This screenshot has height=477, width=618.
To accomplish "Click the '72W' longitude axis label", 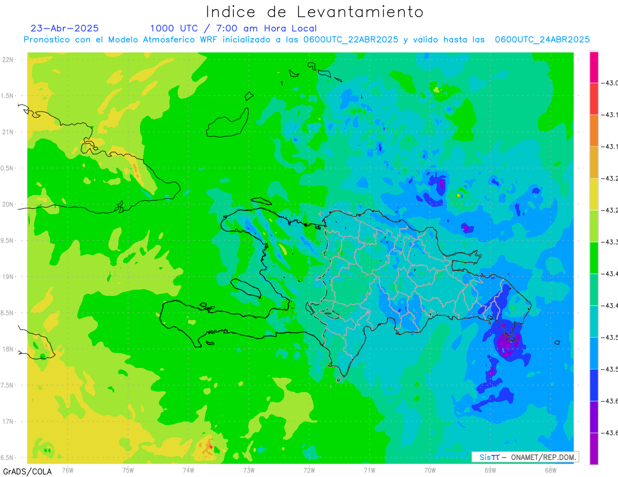I will tap(309, 470).
